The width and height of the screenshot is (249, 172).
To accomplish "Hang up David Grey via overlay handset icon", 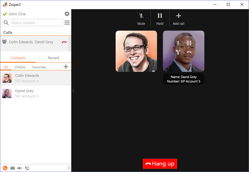I will [x=189, y=53].
